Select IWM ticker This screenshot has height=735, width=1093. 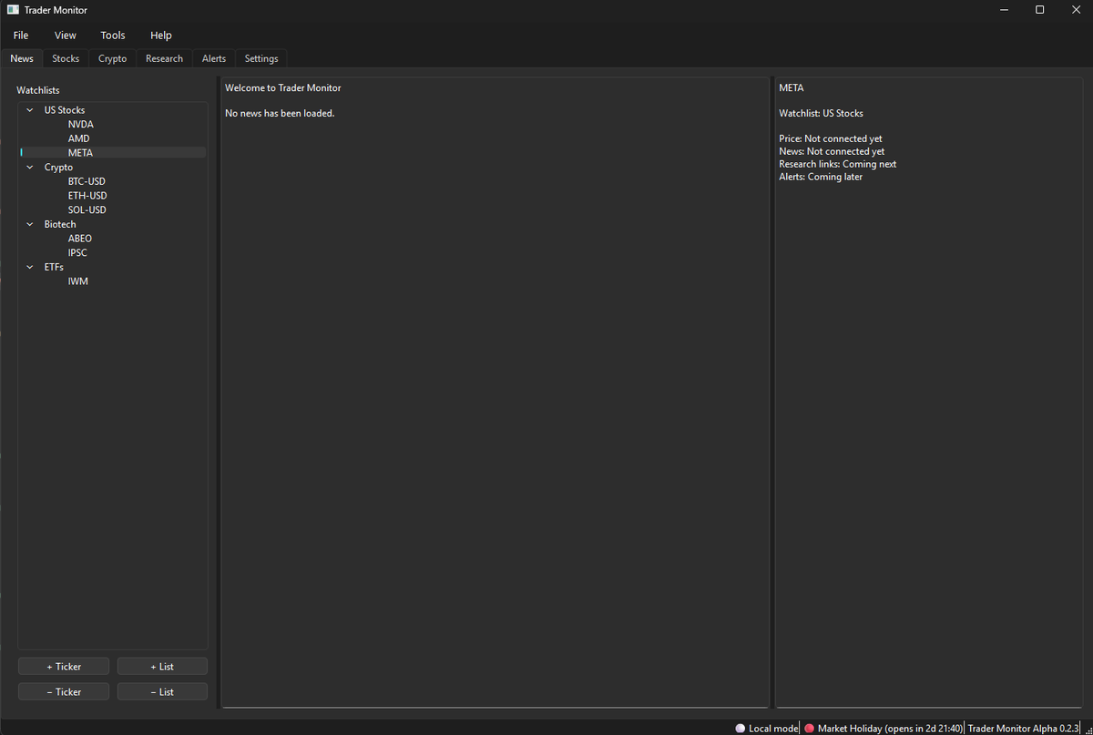[x=78, y=281]
